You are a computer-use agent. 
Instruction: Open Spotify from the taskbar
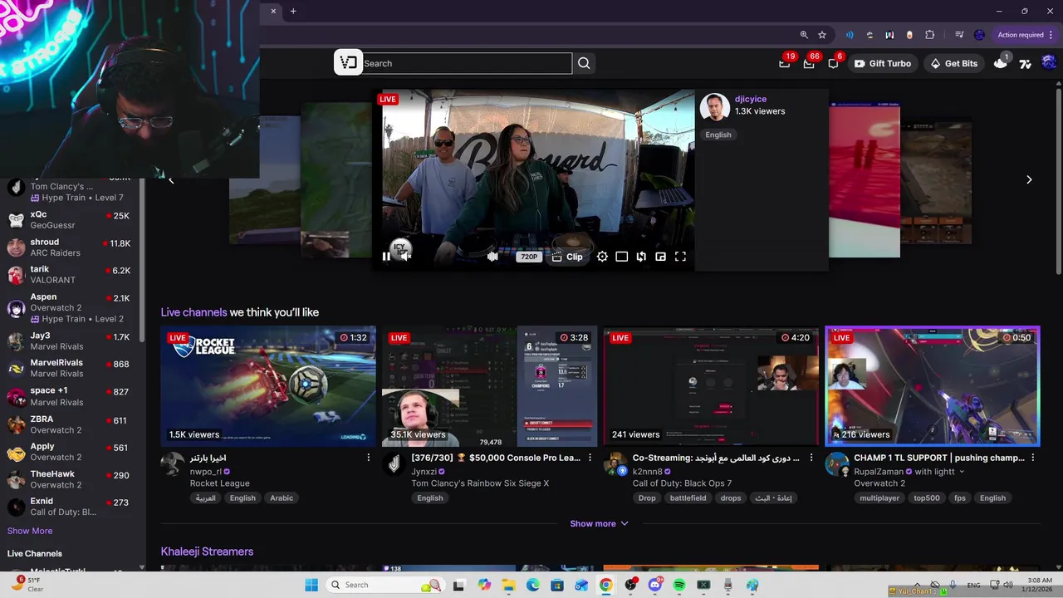679,585
